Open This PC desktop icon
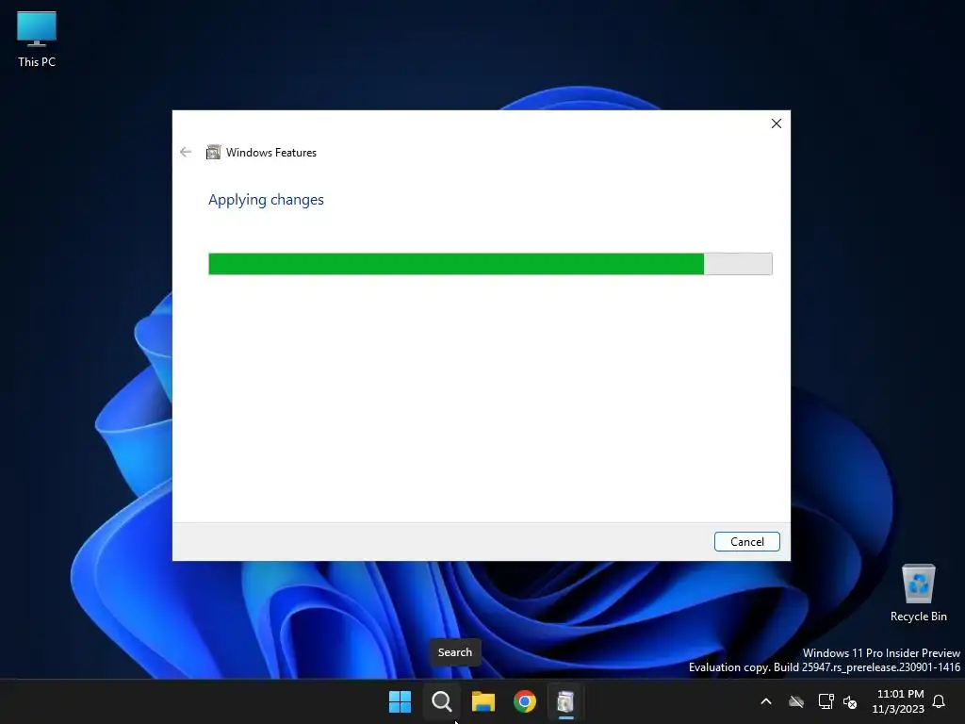 (x=37, y=40)
